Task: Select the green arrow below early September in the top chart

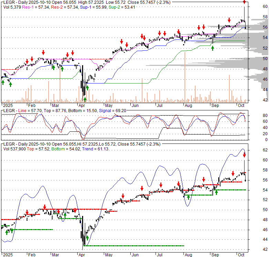Action: pyautogui.click(x=212, y=48)
